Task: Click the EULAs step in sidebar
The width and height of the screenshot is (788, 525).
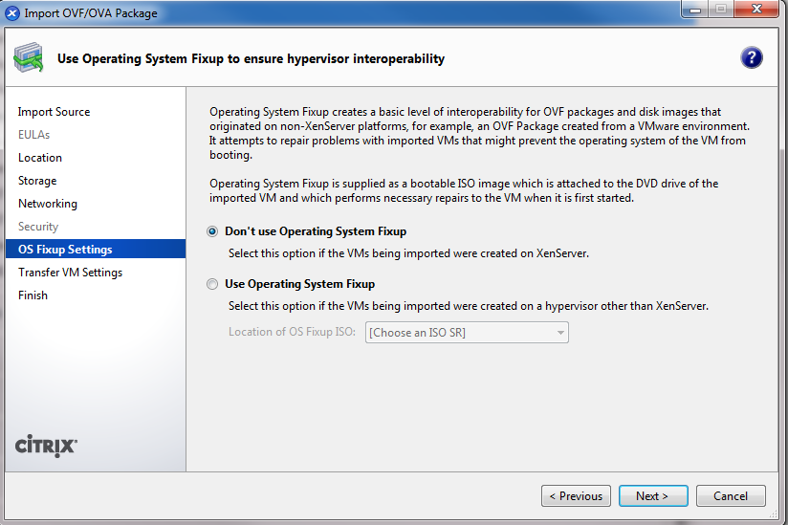Action: (x=33, y=135)
